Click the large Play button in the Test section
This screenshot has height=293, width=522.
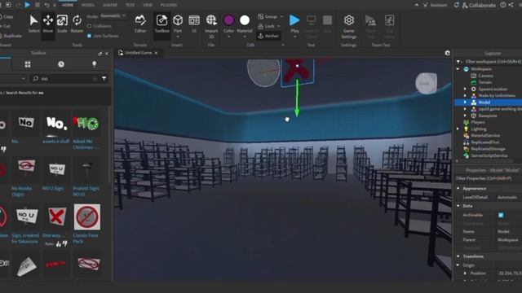click(x=294, y=20)
